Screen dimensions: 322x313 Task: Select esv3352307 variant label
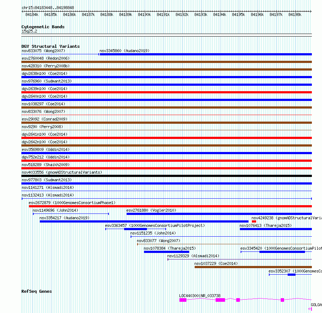[295, 271]
